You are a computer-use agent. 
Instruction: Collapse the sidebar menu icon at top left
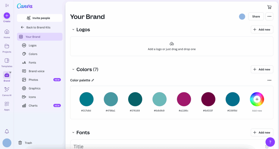[x=7, y=5]
